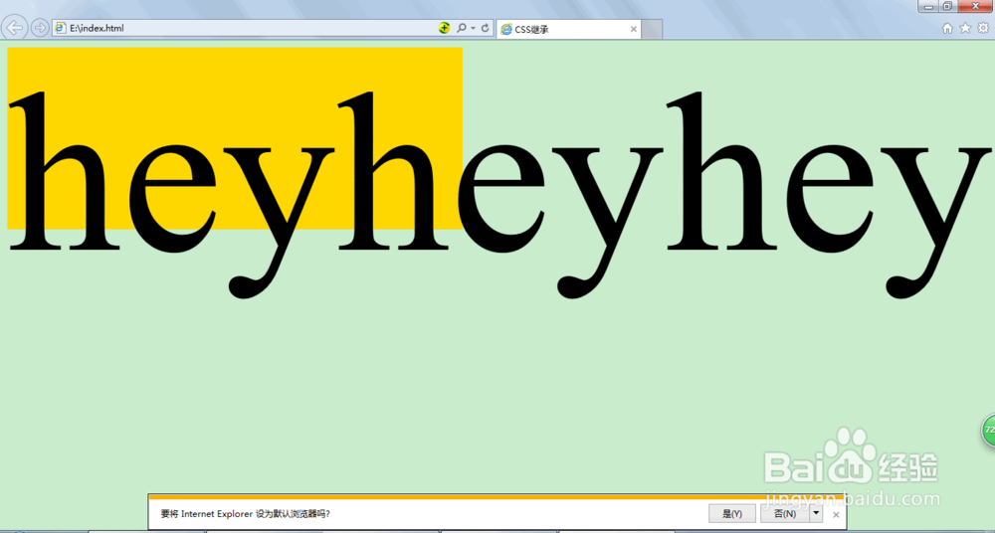Open the address bar dropdown arrow
The image size is (995, 533).
click(x=474, y=29)
